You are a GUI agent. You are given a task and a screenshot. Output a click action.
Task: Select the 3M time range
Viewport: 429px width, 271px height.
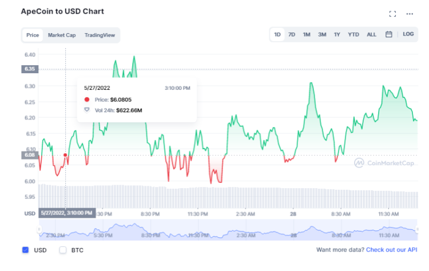[322, 34]
